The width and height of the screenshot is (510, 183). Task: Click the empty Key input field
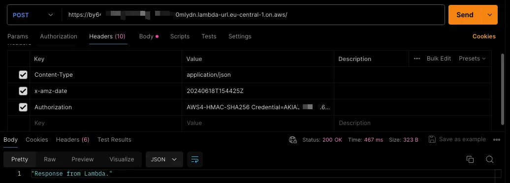point(106,123)
